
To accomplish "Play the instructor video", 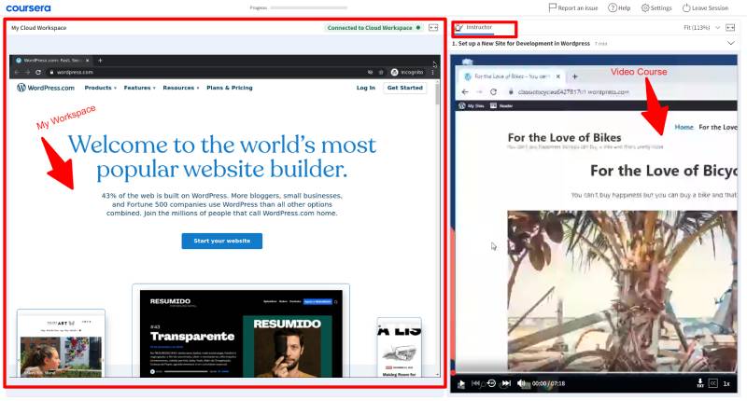I will (x=460, y=383).
